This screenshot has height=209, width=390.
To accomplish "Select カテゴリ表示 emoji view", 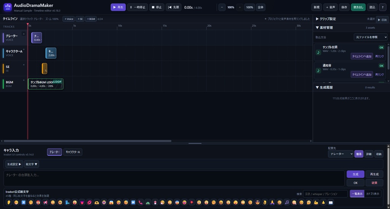I will (372, 194).
